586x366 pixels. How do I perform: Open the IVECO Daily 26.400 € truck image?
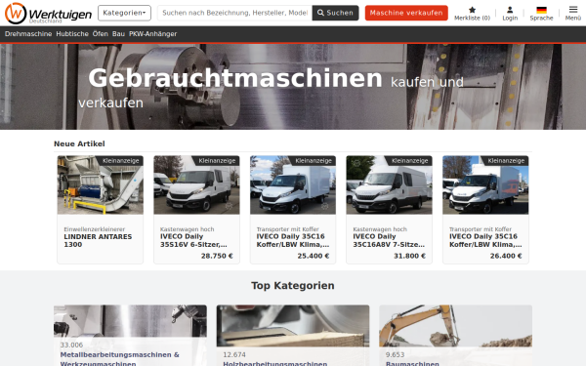click(x=485, y=184)
